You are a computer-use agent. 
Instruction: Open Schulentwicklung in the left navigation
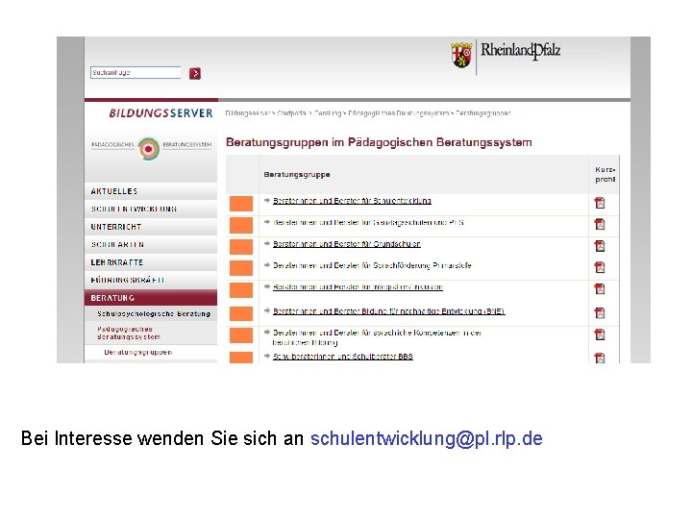pos(151,209)
